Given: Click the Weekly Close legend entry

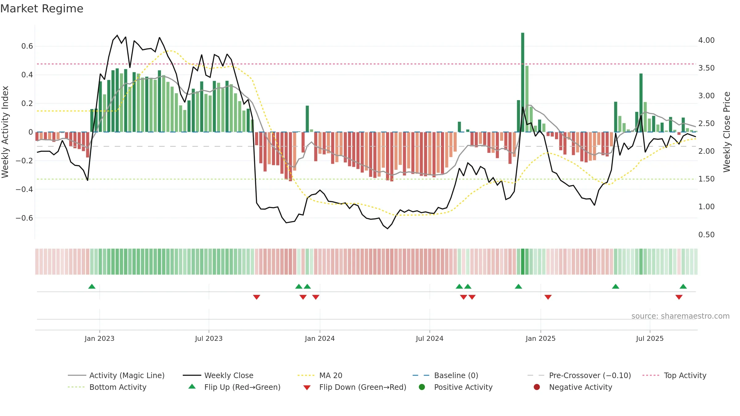Looking at the screenshot, I should click(218, 375).
